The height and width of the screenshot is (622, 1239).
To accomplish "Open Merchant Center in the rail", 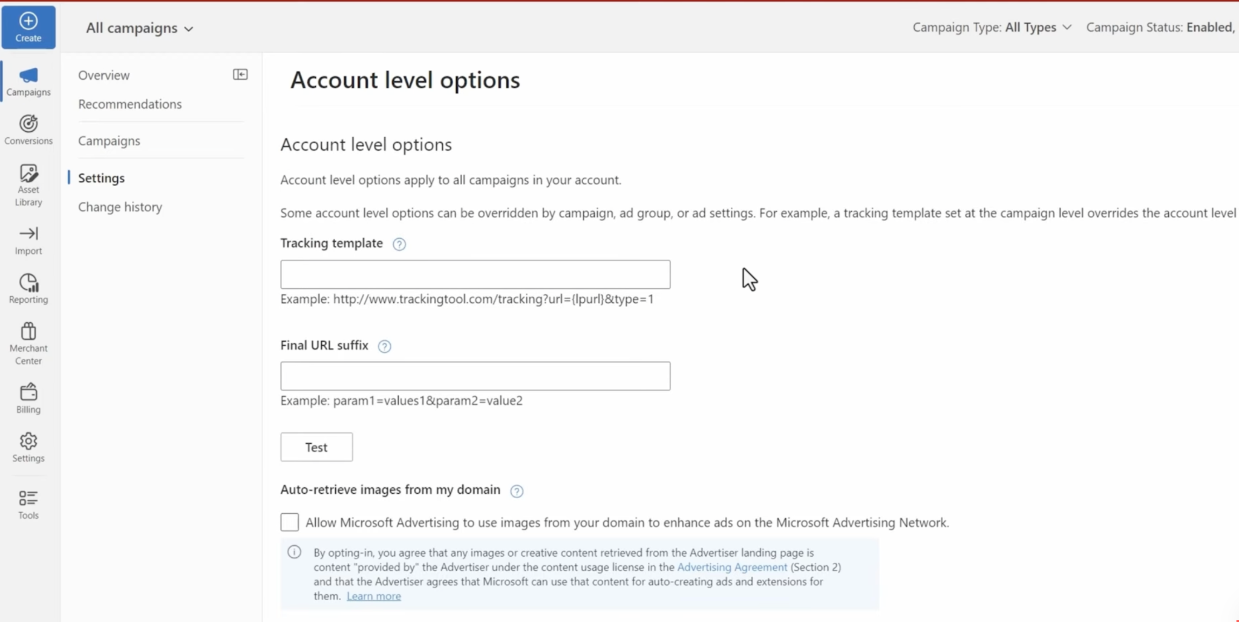I will 28,343.
